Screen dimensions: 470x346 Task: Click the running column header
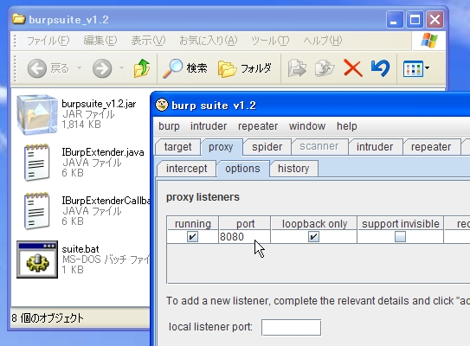tap(193, 223)
